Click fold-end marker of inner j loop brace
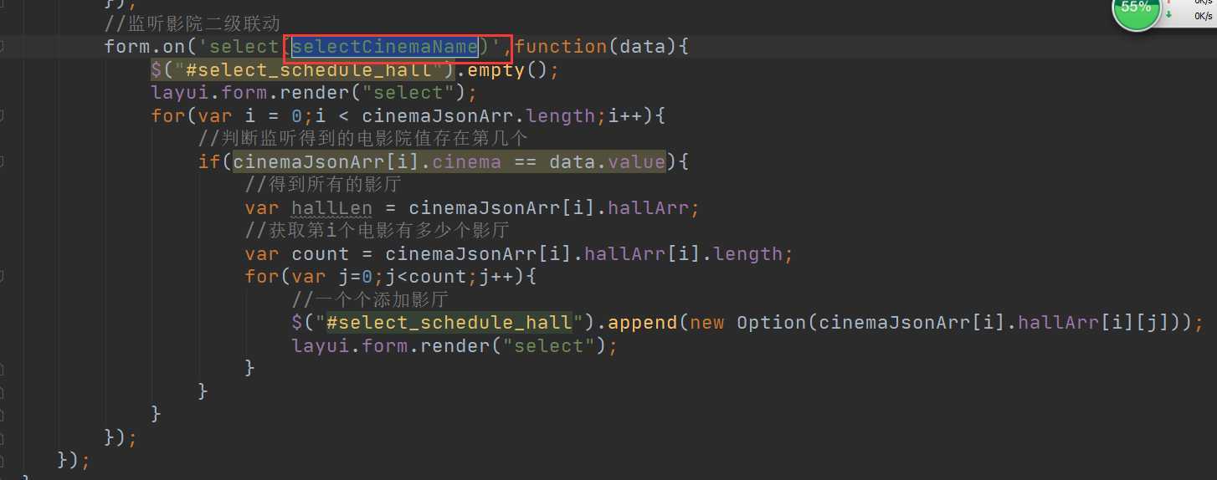The image size is (1217, 480). 3,368
